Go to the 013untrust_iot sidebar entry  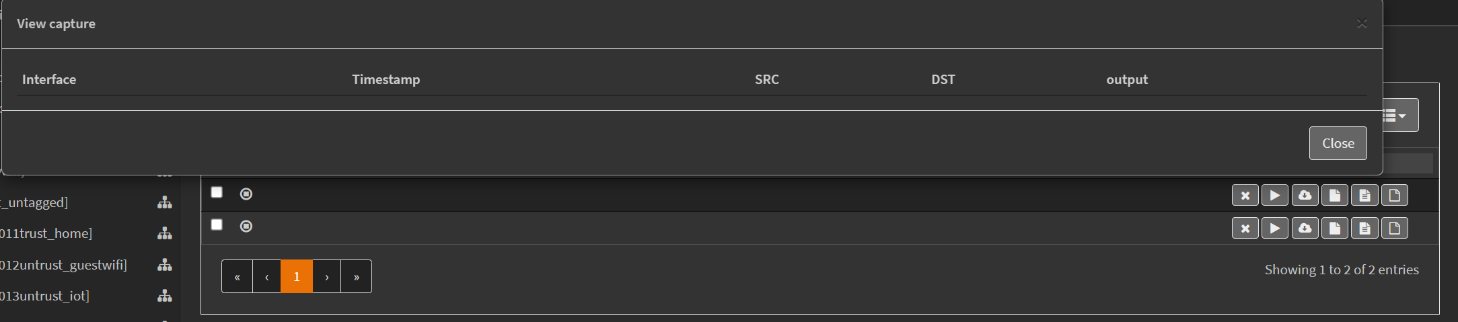coord(44,296)
